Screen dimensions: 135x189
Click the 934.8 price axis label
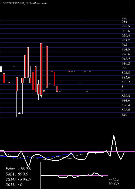click(x=126, y=49)
